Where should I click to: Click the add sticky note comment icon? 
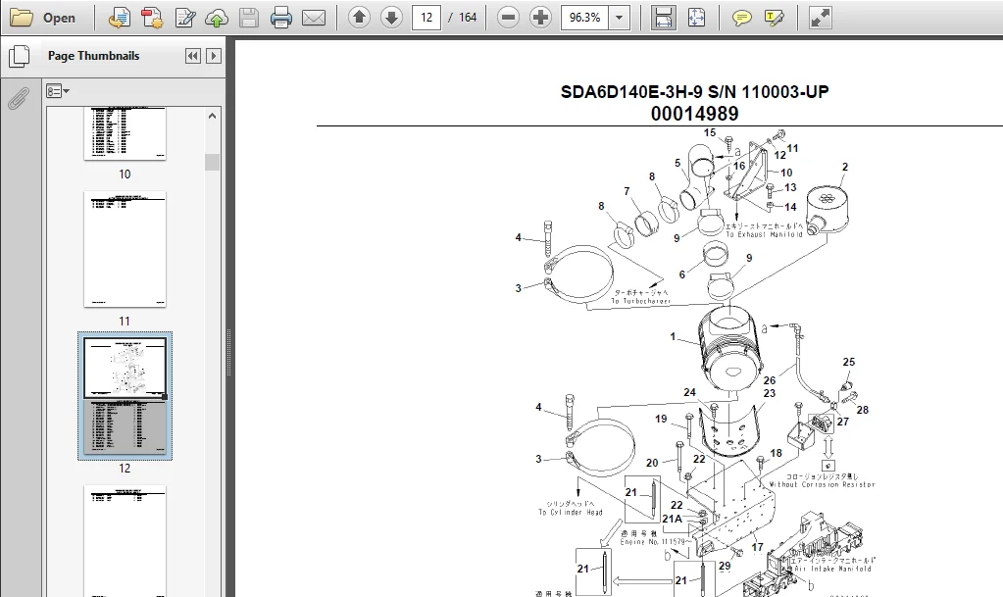pos(741,18)
